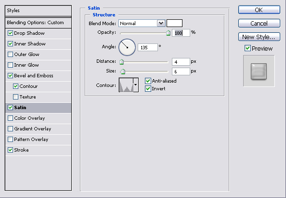Enable the Outer Glow checkbox
Viewport: 286px width, 198px height.
[x=11, y=55]
